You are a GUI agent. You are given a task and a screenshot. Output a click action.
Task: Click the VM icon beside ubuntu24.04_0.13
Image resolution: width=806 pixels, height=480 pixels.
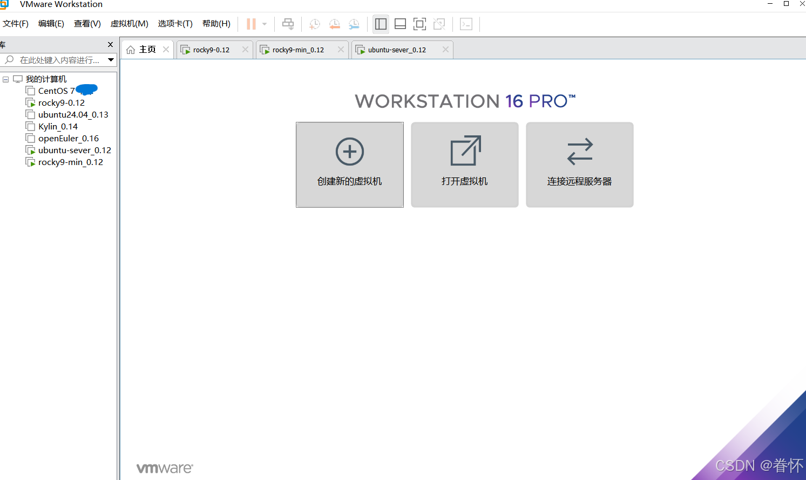pos(31,115)
